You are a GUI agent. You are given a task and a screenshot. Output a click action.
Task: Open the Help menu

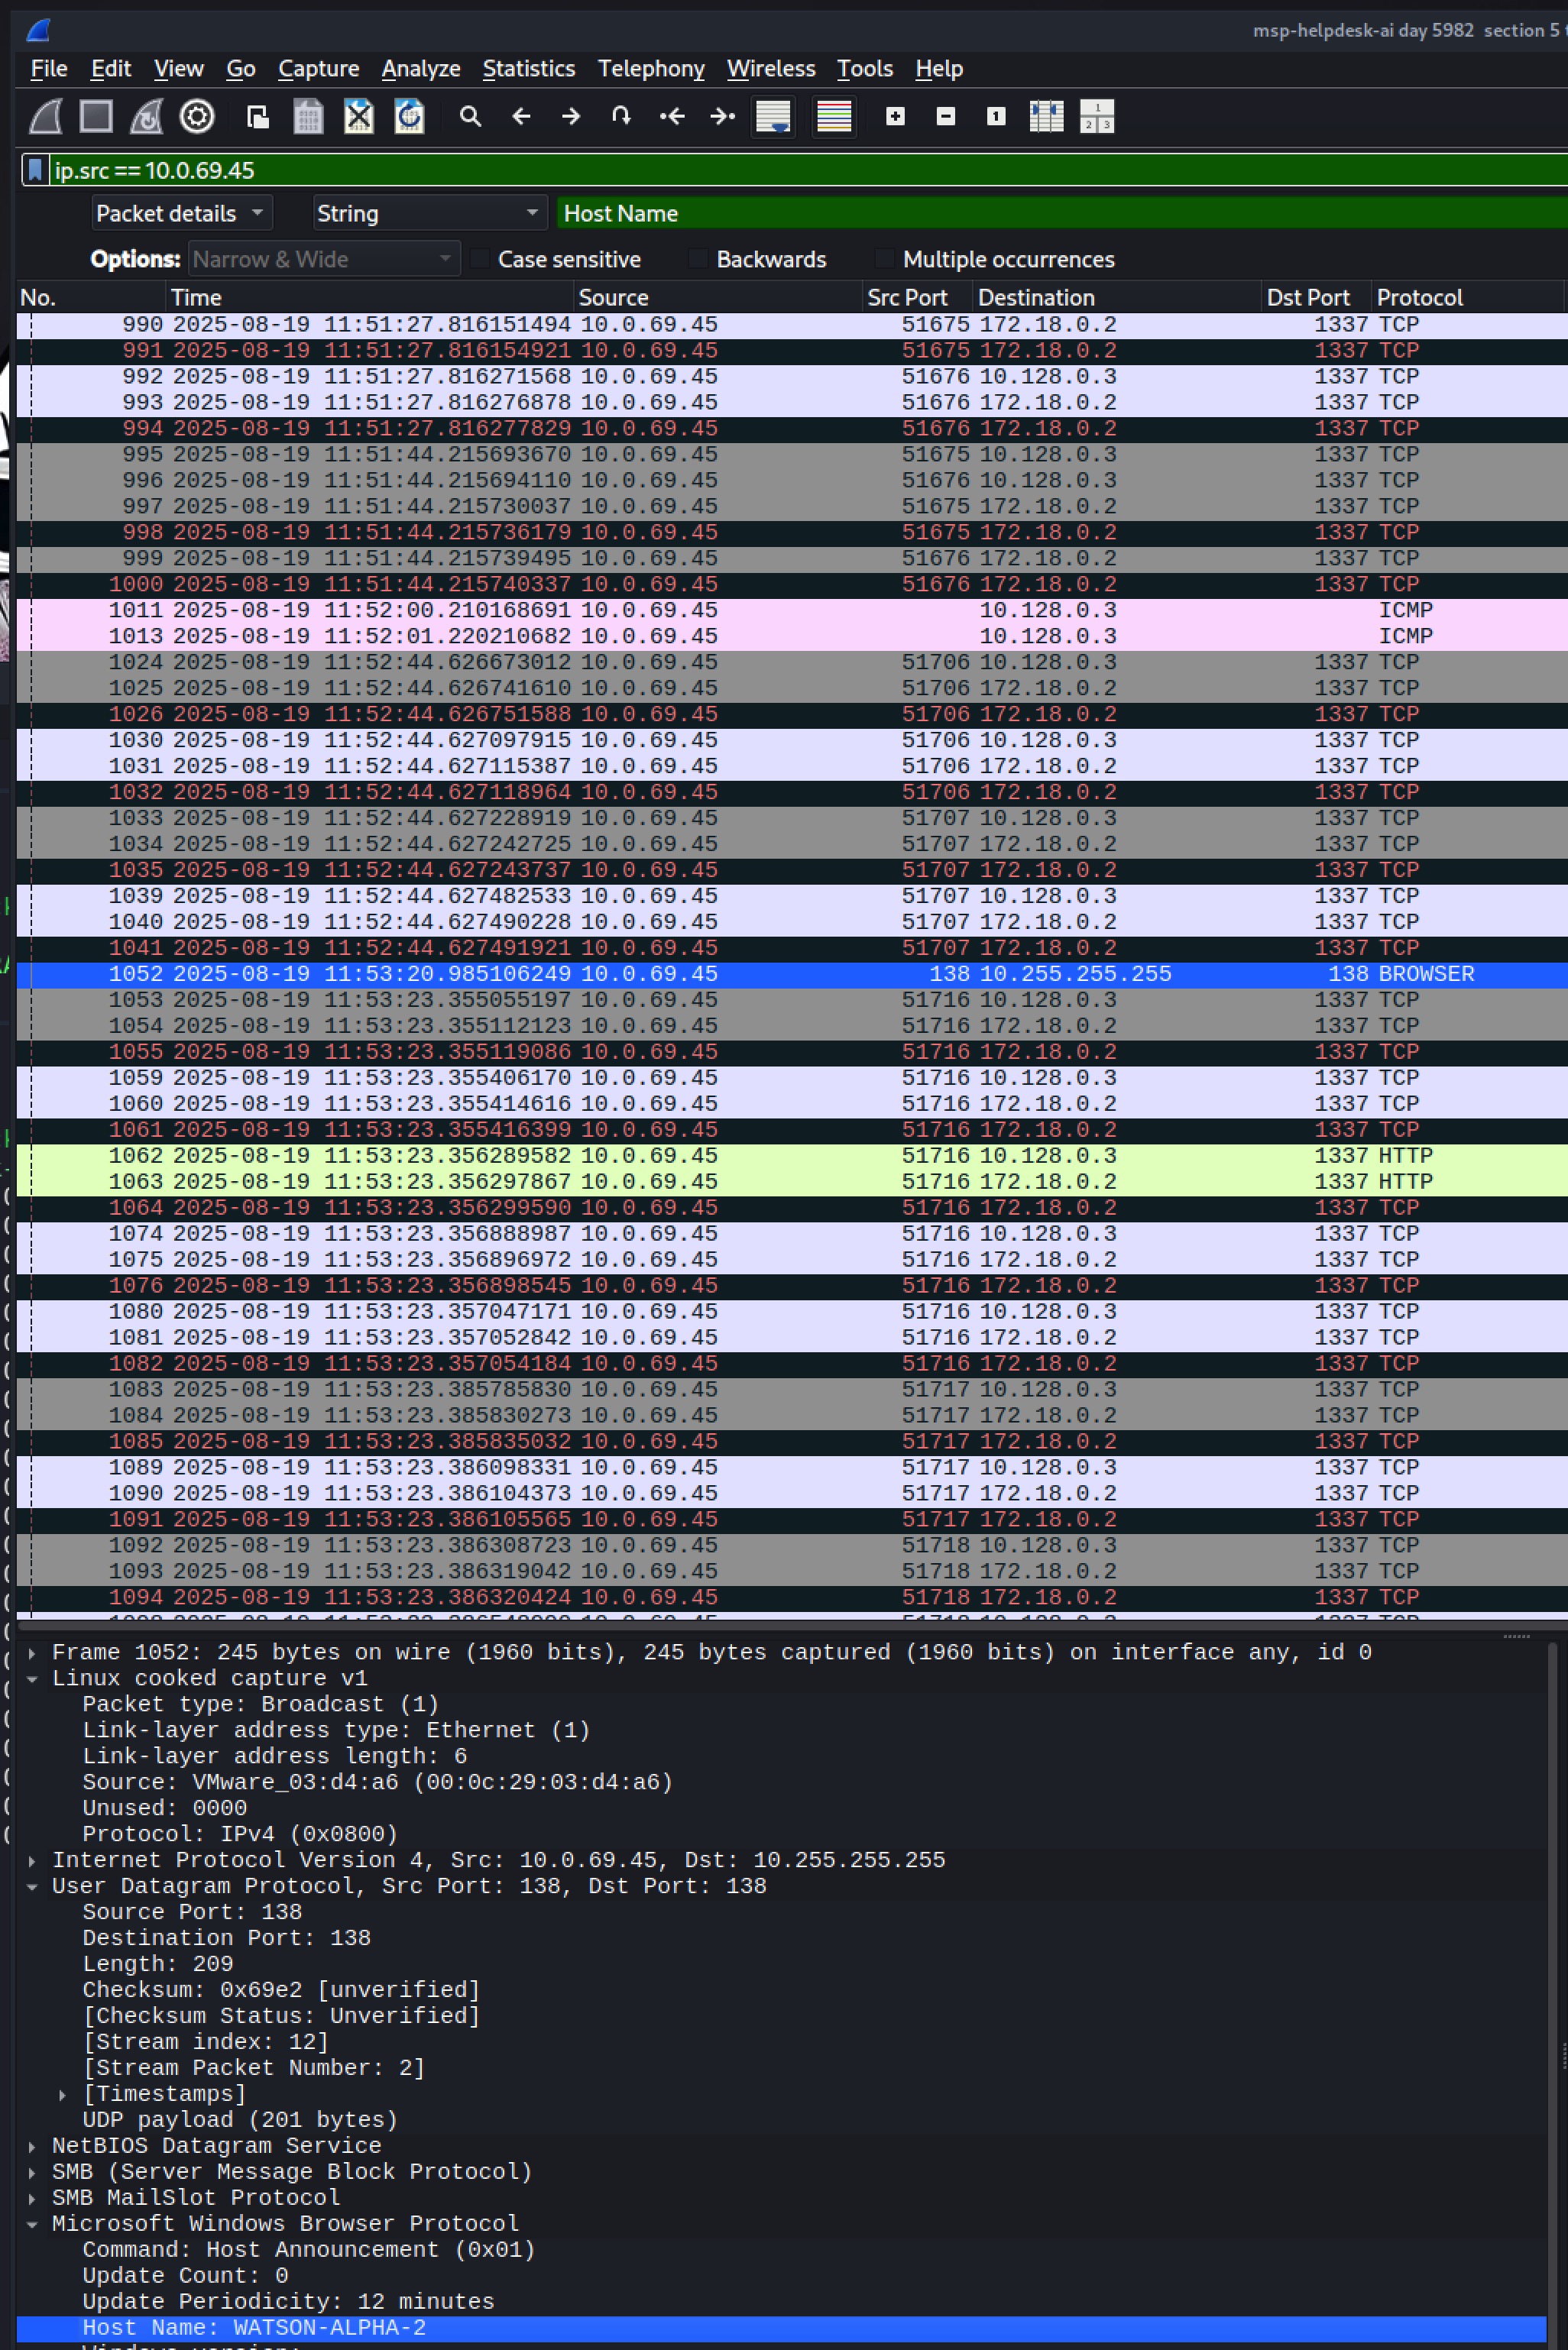(938, 69)
